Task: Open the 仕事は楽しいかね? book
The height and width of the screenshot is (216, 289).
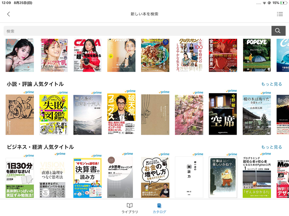Action: tap(223, 177)
